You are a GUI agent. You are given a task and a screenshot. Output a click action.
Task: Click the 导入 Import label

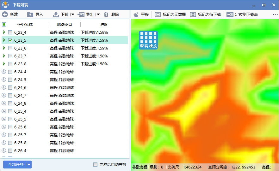39,15
